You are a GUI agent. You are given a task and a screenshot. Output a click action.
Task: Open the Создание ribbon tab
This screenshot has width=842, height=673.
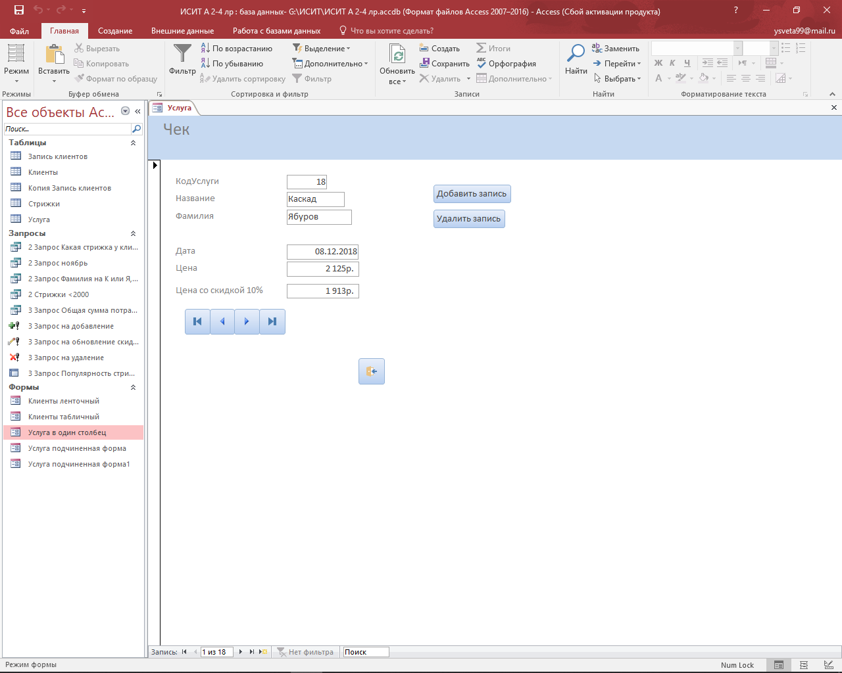(x=115, y=31)
